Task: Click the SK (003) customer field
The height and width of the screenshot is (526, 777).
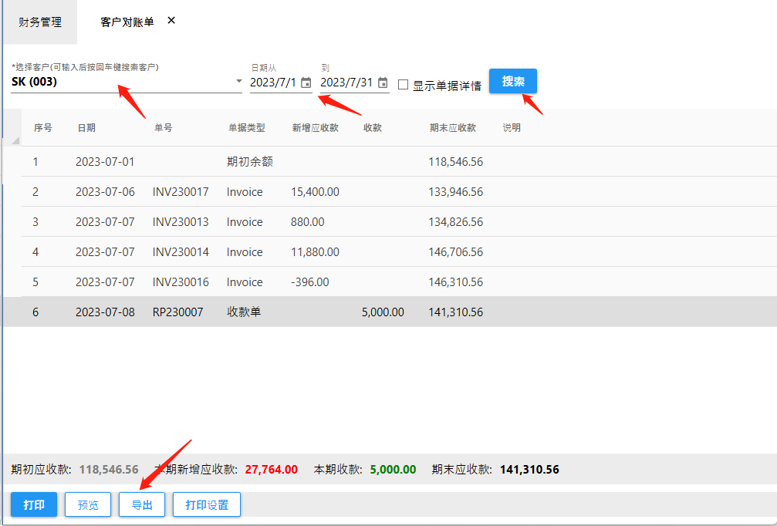Action: click(x=116, y=82)
